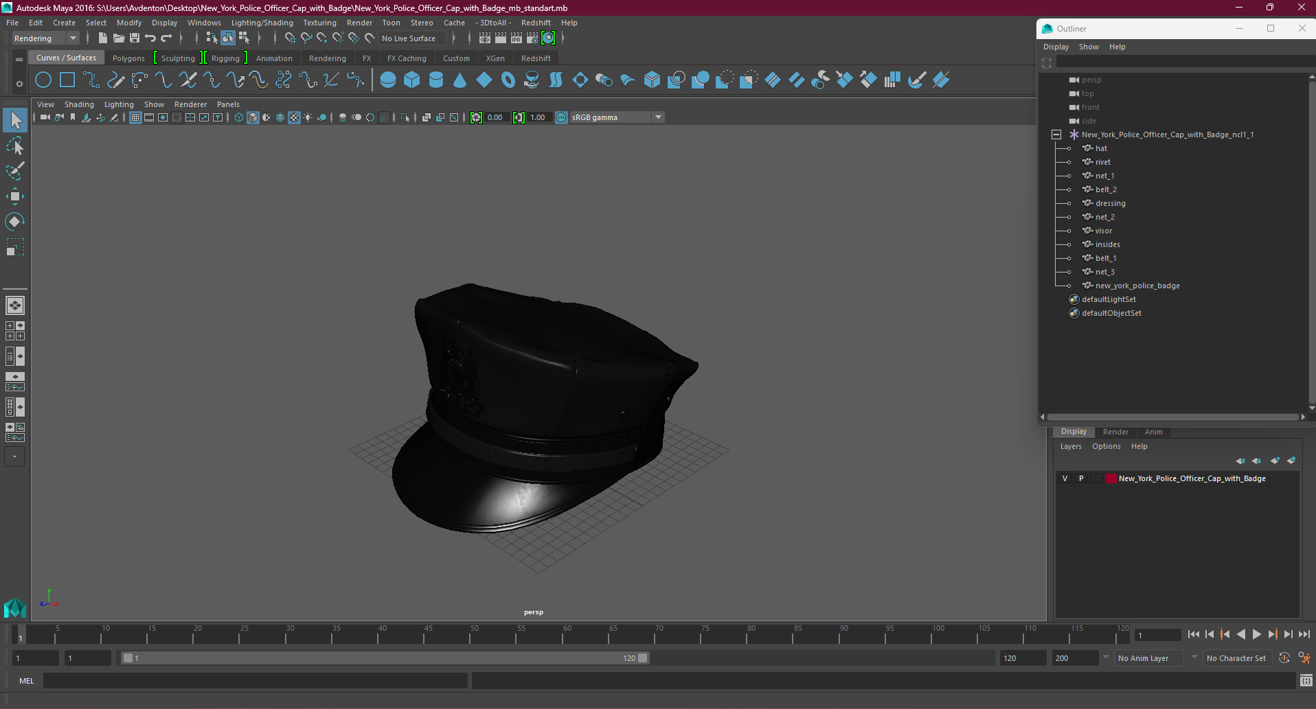
Task: Click the Undo arrow icon
Action: point(150,38)
